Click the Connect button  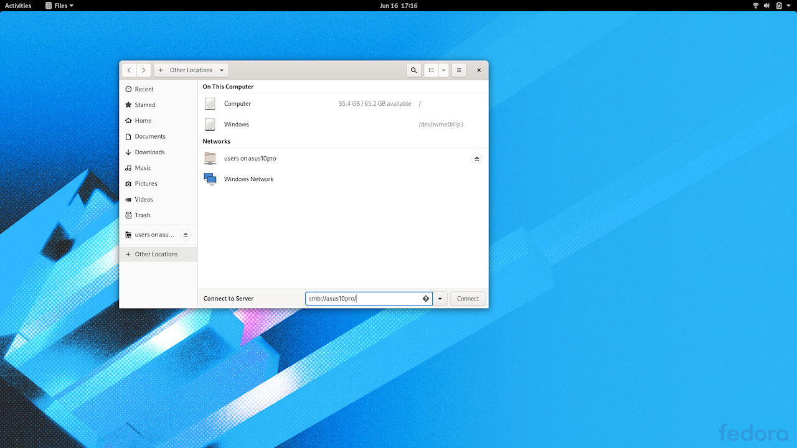coord(468,299)
